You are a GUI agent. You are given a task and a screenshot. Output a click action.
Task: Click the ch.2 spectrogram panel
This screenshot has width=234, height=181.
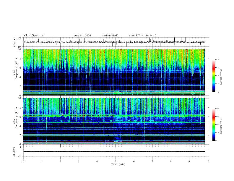[114, 121]
